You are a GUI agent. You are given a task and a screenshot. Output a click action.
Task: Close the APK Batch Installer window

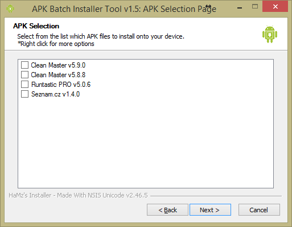(275, 7)
